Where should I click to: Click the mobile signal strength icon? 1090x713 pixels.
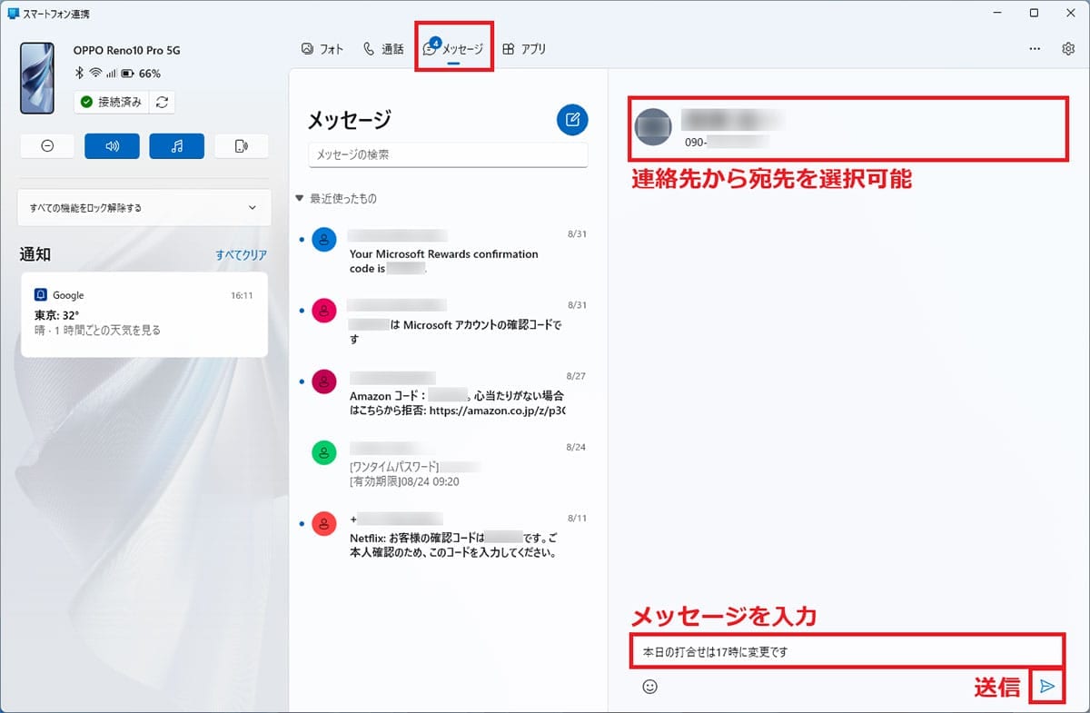click(x=111, y=74)
